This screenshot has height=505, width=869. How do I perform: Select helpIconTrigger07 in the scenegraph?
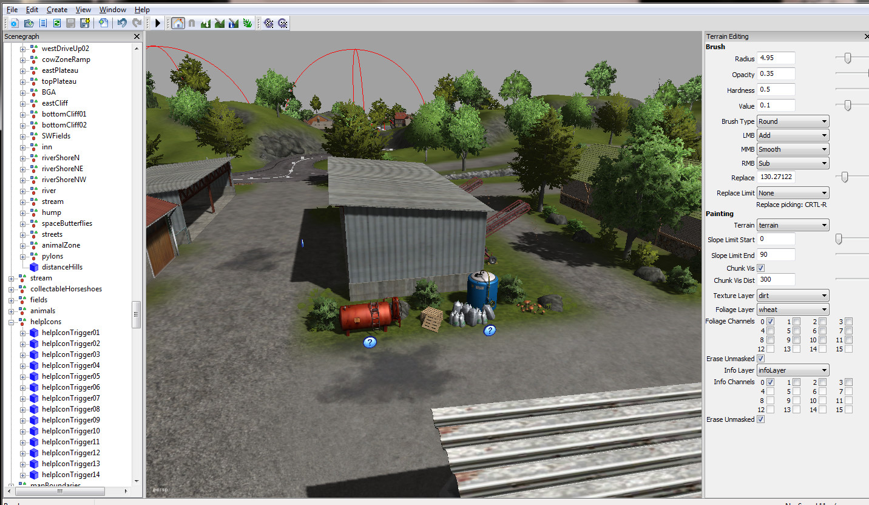(x=70, y=398)
